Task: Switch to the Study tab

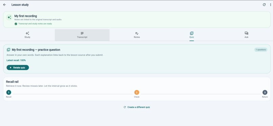Action: point(27,35)
